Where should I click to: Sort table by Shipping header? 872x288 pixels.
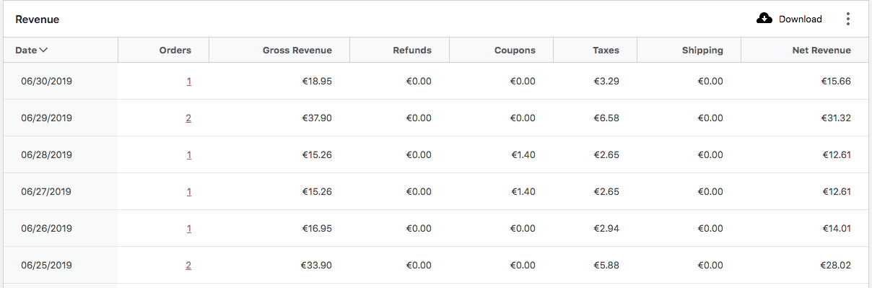pos(702,50)
